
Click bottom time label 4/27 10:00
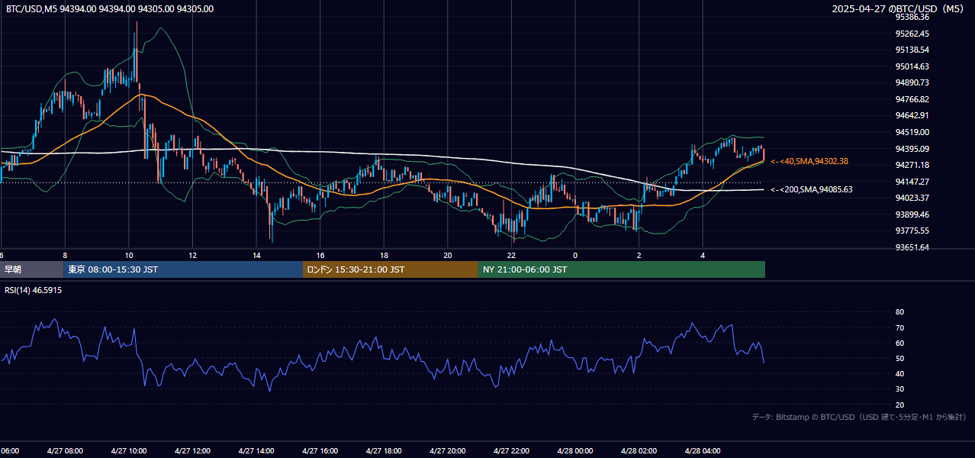[x=128, y=450]
